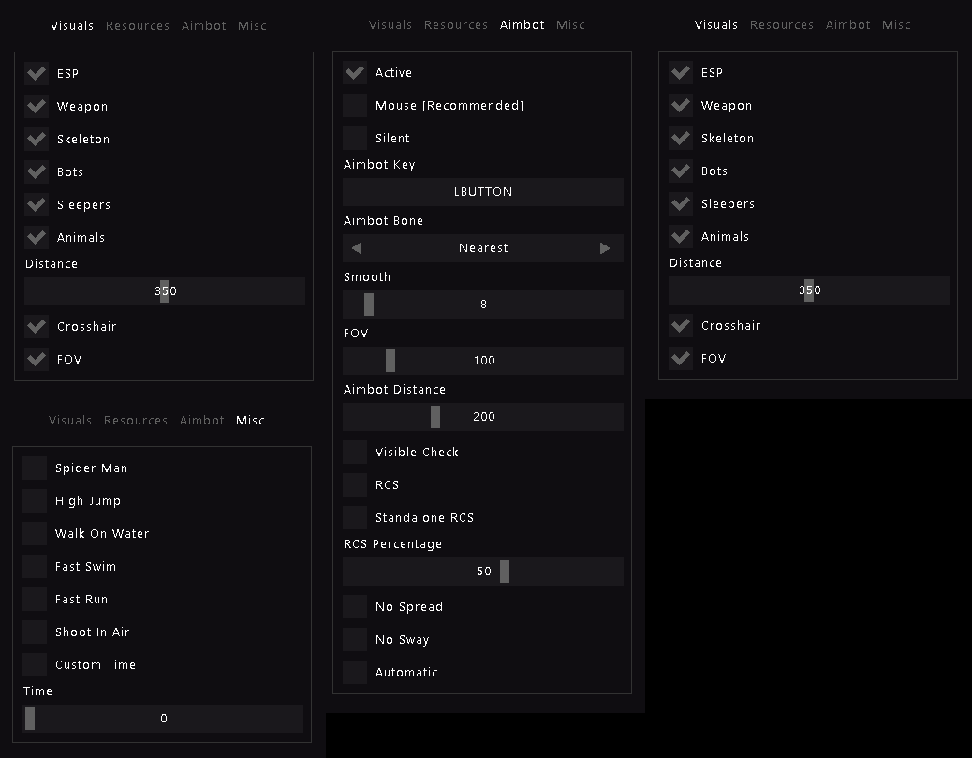The height and width of the screenshot is (758, 972).
Task: Enable the Walk On Water option
Action: point(35,534)
